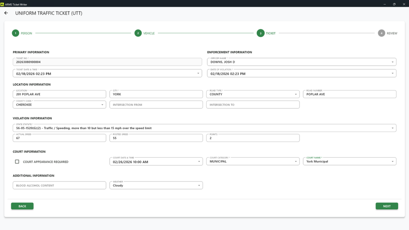
Task: Expand the Court Name dropdown
Action: 393,161
